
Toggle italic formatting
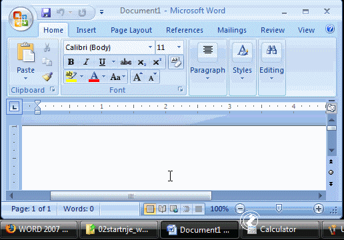pos(86,62)
